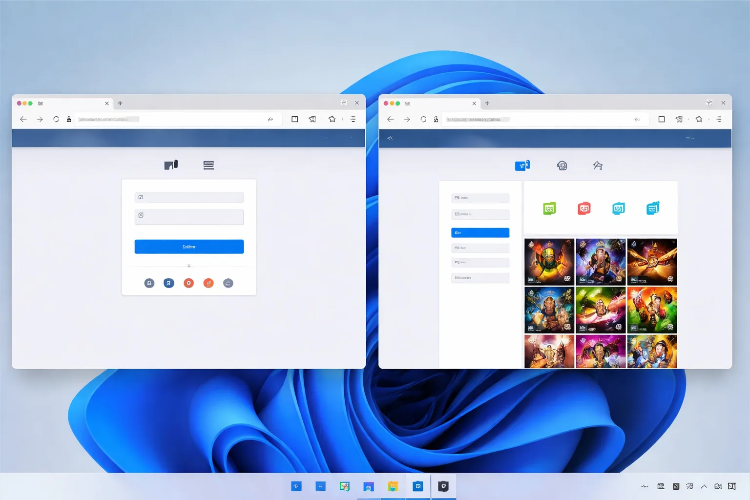Click the dark shield icon on the taskbar

[x=443, y=486]
